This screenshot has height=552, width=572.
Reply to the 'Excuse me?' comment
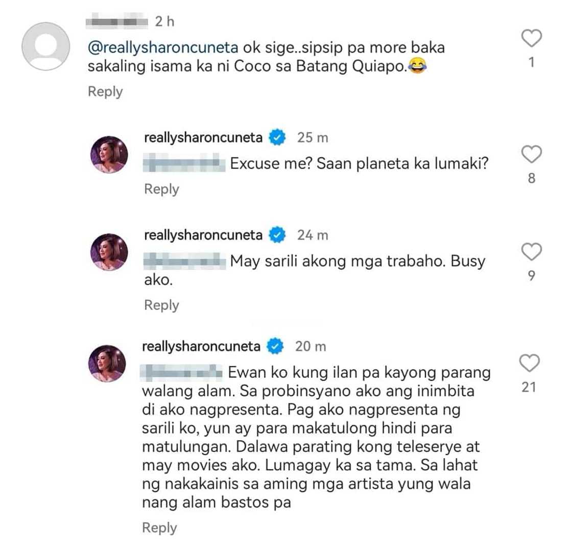pos(161,189)
